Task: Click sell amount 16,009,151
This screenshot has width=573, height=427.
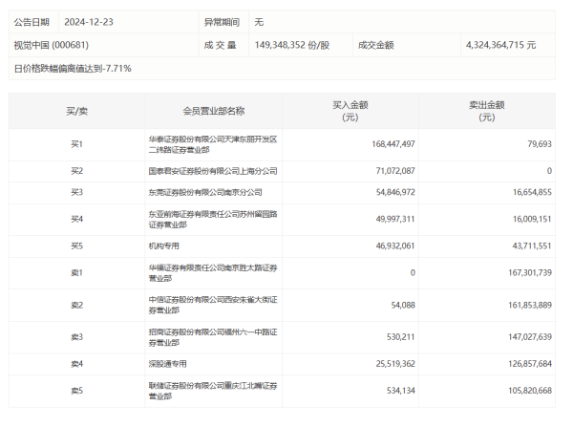Action: click(x=532, y=219)
